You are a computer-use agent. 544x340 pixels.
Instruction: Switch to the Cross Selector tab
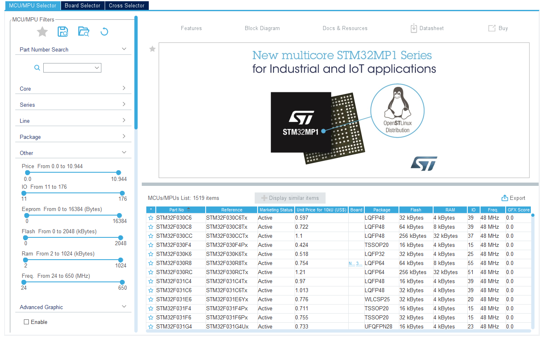(x=127, y=5)
